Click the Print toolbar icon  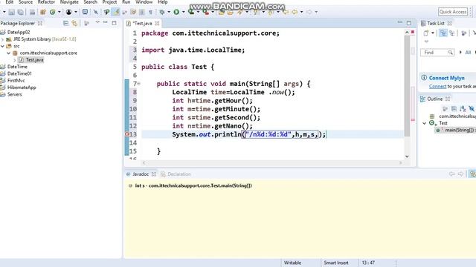tap(32, 12)
